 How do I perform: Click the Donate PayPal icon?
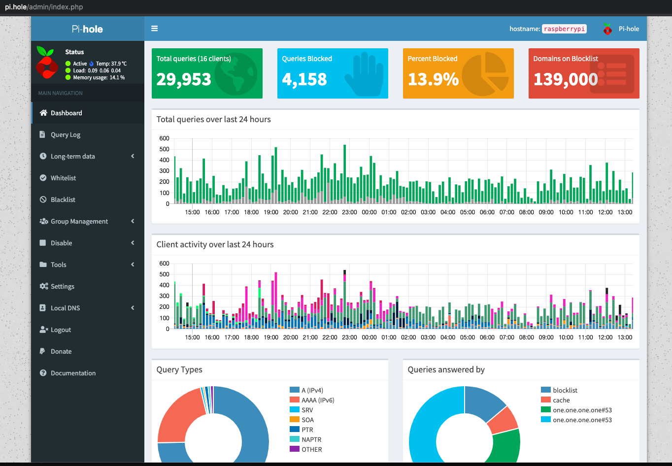tap(42, 351)
